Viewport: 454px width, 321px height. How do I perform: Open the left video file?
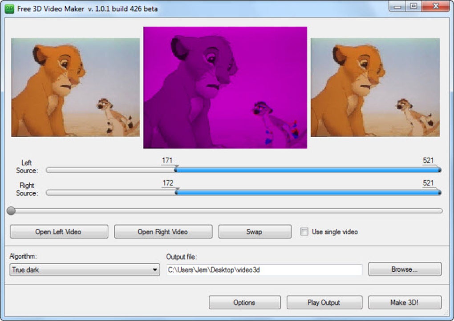pyautogui.click(x=59, y=232)
